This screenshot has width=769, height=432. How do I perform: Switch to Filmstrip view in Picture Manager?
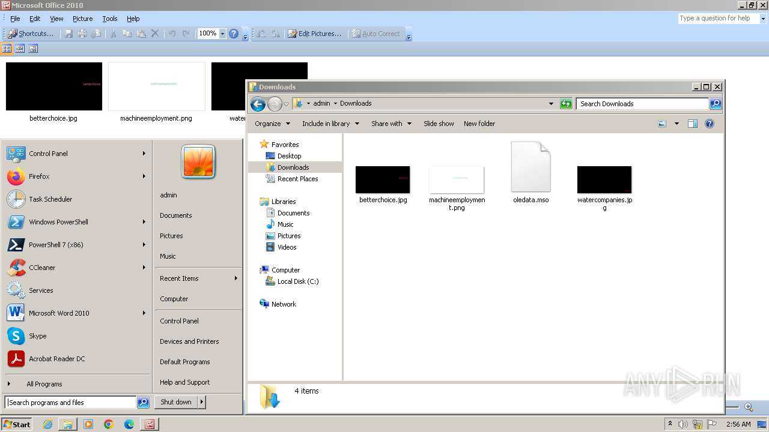[x=20, y=49]
